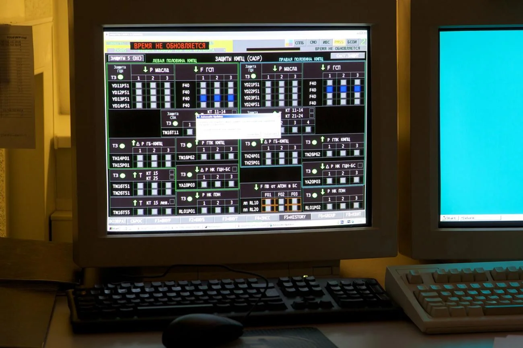Click the blue F40 channel 3 indicator, right half
The image size is (523, 348).
(357, 89)
